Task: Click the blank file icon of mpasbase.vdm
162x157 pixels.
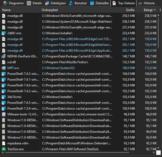Action: coord(4,143)
